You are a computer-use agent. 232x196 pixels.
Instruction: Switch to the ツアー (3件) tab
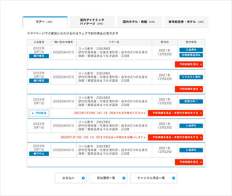tap(45, 22)
